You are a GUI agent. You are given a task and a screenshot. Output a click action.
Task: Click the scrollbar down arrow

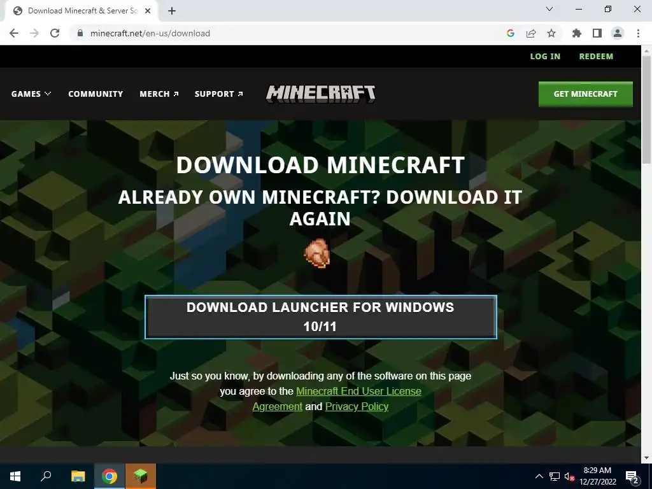coord(646,458)
